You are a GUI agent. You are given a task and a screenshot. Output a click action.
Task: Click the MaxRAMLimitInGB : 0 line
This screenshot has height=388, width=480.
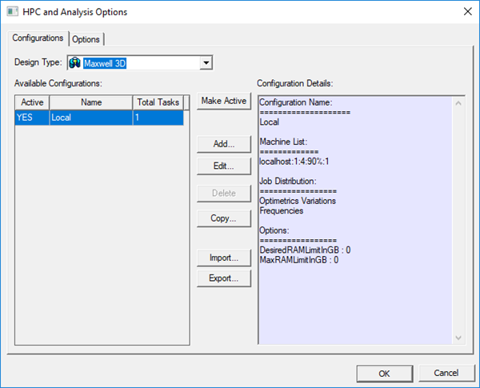(x=298, y=260)
